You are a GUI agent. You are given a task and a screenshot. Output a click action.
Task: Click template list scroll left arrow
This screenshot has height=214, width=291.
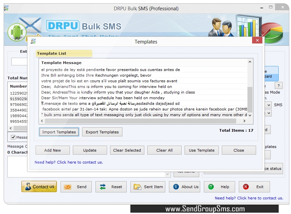pyautogui.click(x=42, y=121)
